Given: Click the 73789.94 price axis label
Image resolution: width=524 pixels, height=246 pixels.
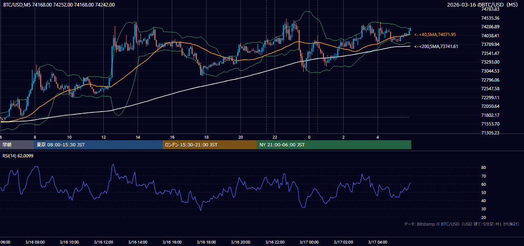Looking at the screenshot, I should click(490, 44).
